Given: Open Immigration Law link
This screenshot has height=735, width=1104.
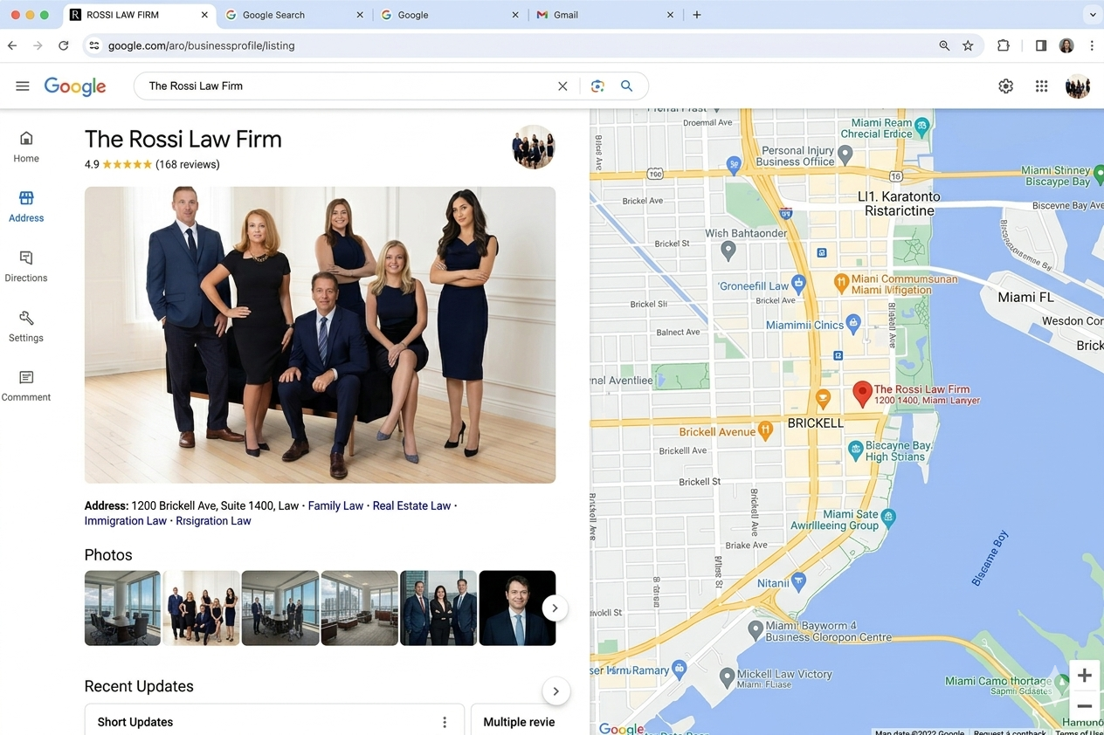Looking at the screenshot, I should pos(126,520).
